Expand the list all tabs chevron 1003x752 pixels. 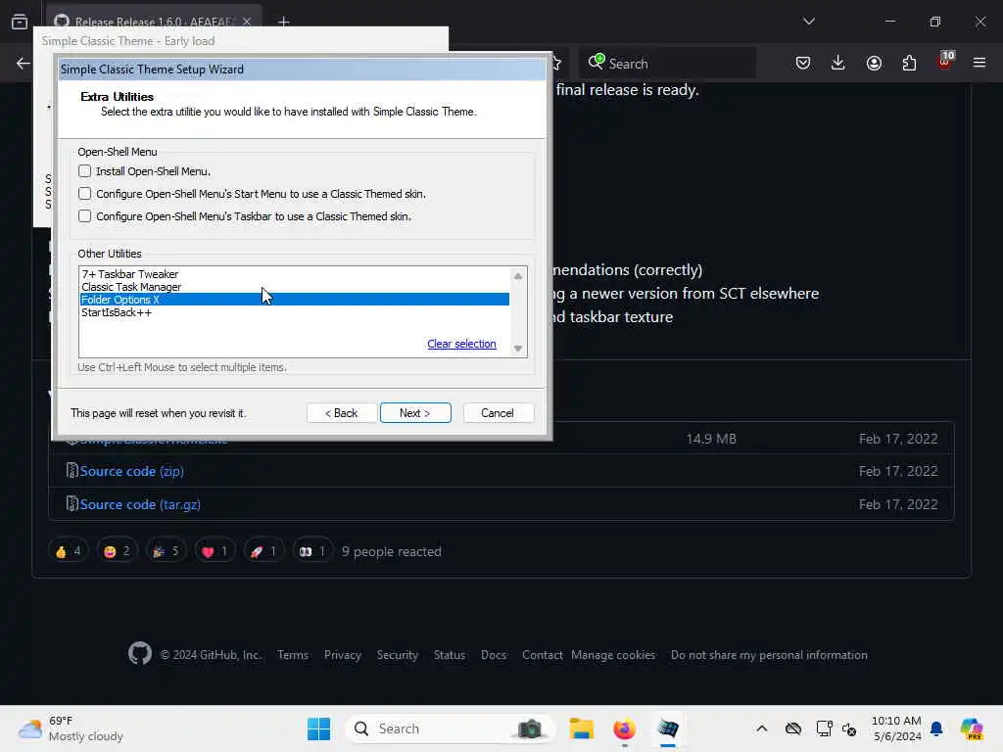pos(809,22)
